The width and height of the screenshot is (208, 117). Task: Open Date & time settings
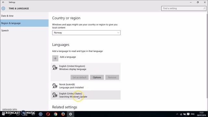tap(24, 16)
